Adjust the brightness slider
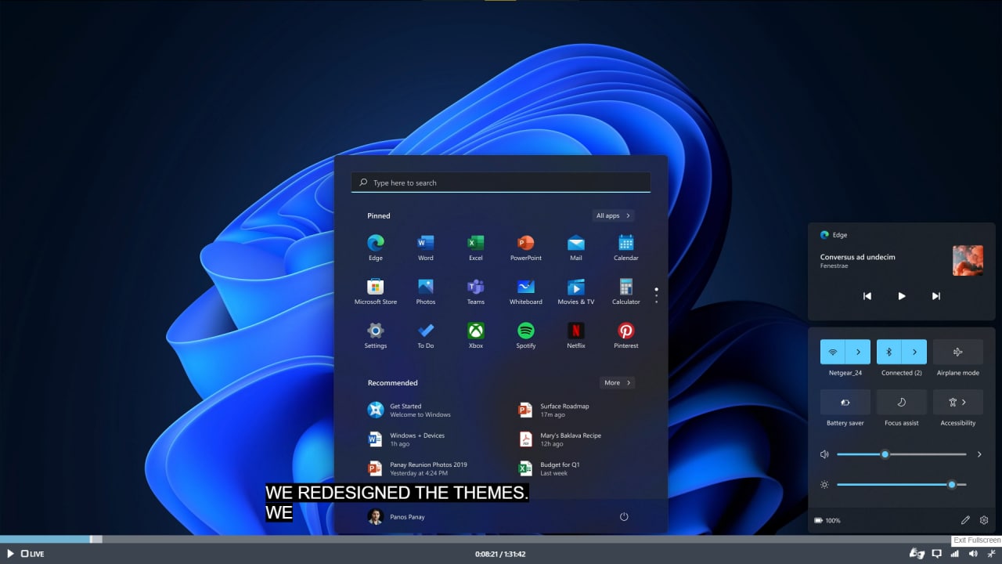Screen dimensions: 1002x564 [902, 485]
